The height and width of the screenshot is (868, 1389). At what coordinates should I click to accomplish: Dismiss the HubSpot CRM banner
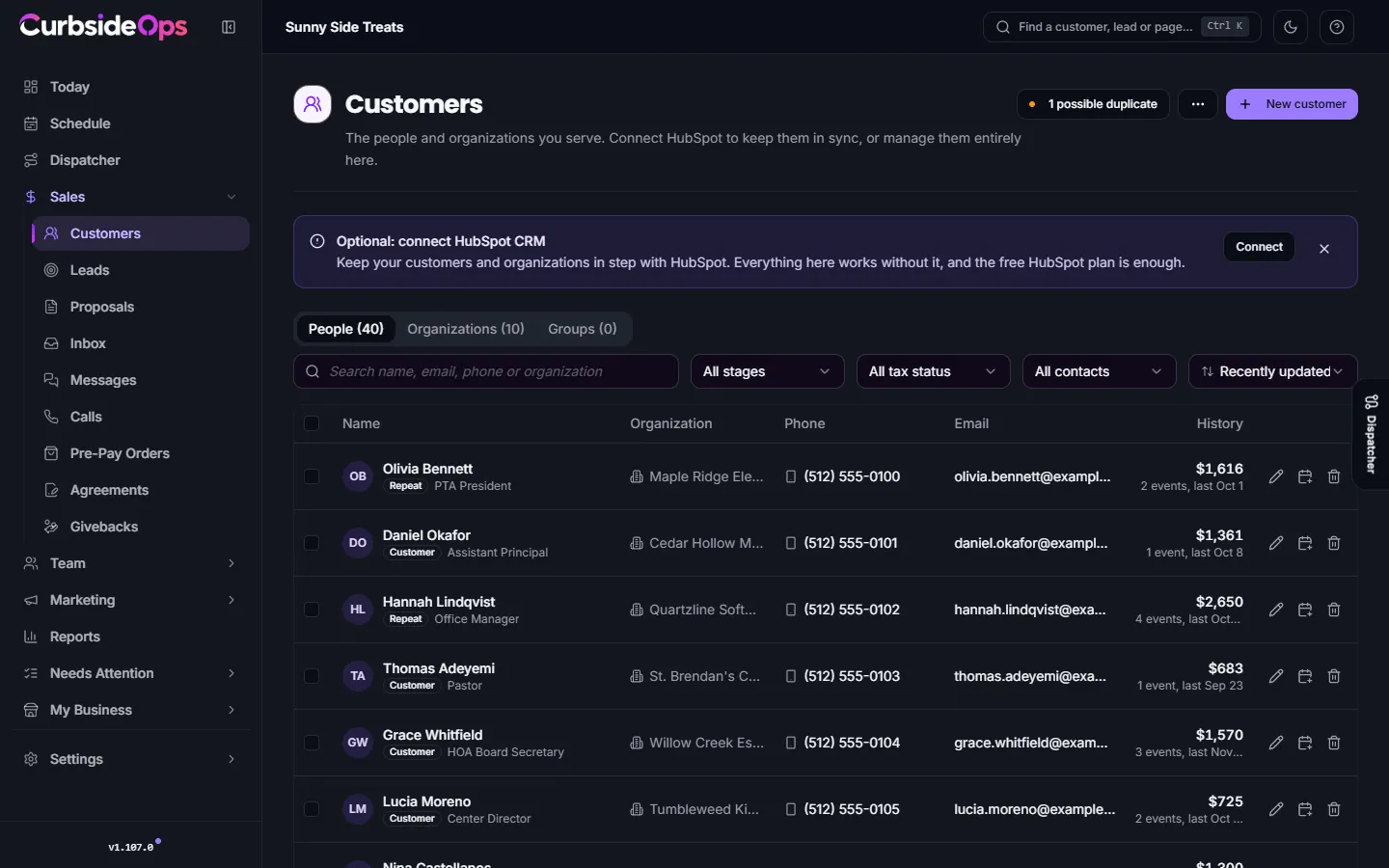click(x=1324, y=249)
